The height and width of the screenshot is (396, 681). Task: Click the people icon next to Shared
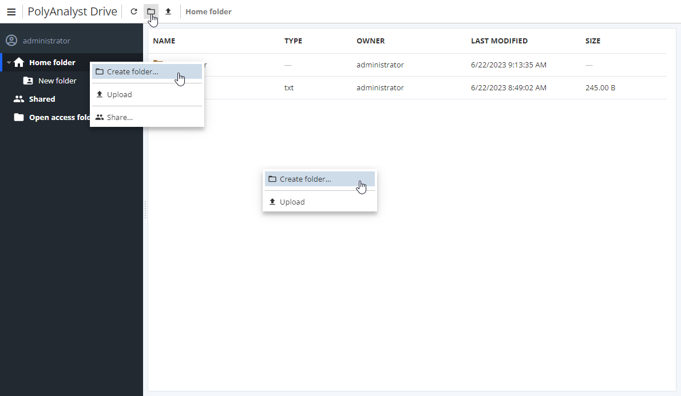[18, 99]
